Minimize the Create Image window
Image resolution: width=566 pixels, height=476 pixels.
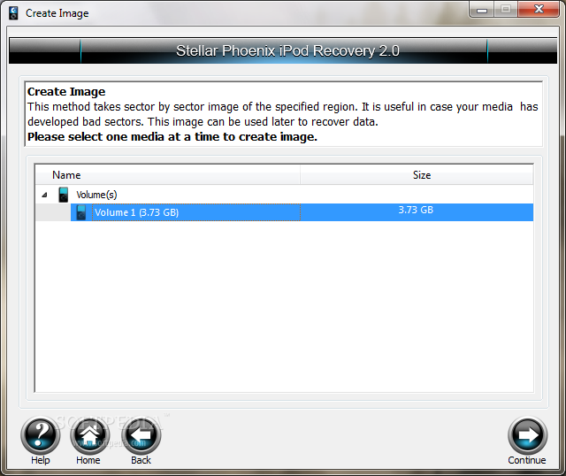point(481,10)
